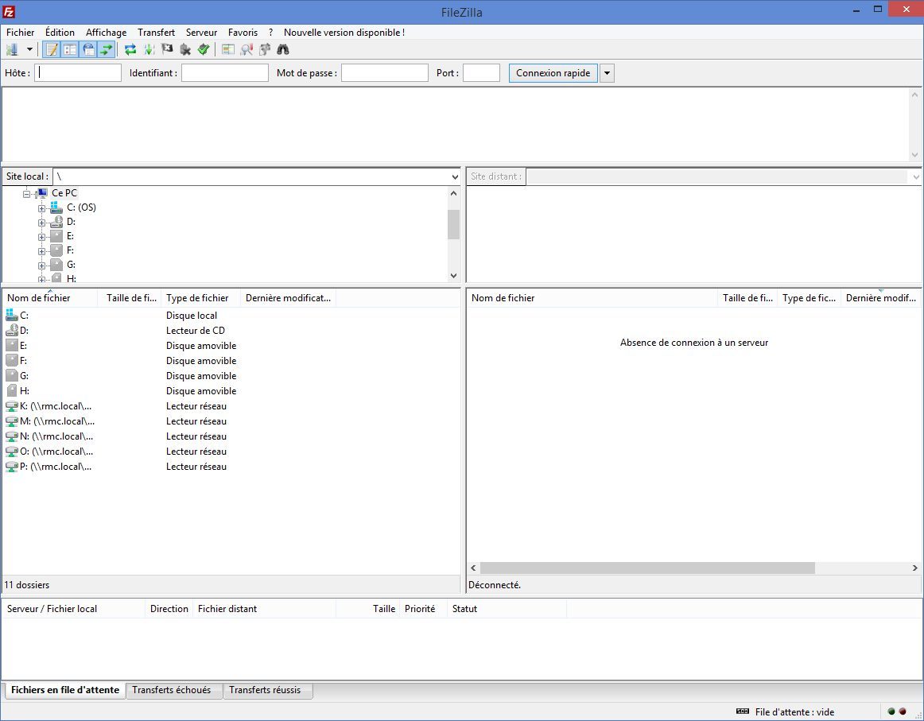The width and height of the screenshot is (924, 721).
Task: Click the disconnect from server icon
Action: 185,49
